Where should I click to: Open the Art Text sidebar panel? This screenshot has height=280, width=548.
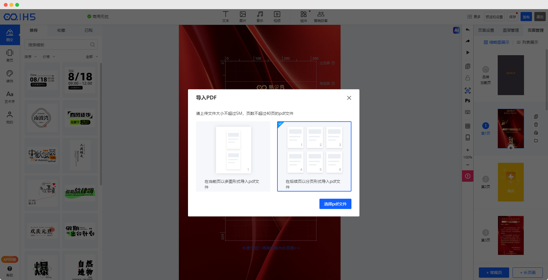(10, 97)
